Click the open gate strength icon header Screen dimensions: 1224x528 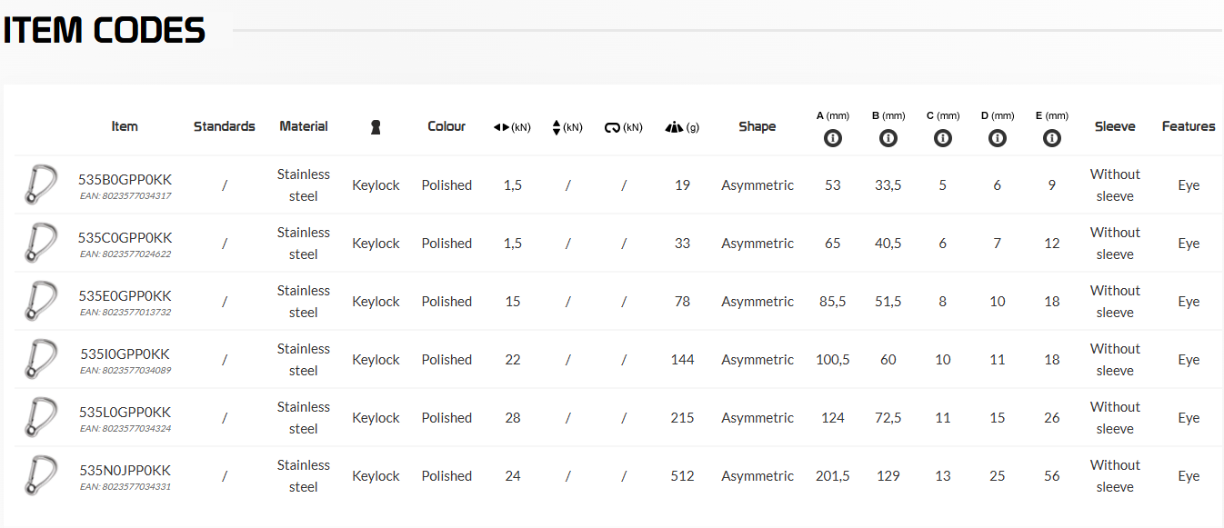point(612,128)
